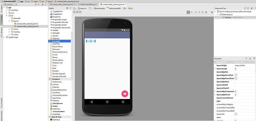
Task: Click zoom out magnifier icon in designer
Action: click(x=199, y=12)
